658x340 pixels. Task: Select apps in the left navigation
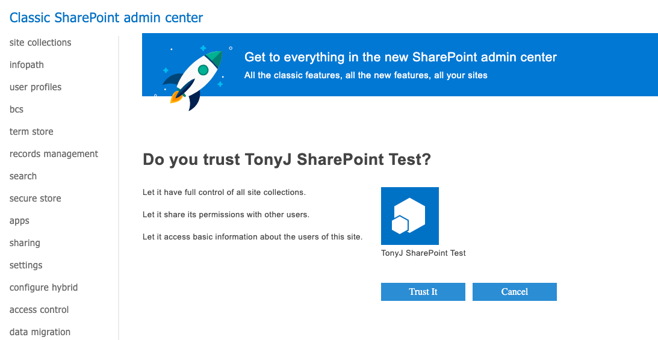pos(19,220)
